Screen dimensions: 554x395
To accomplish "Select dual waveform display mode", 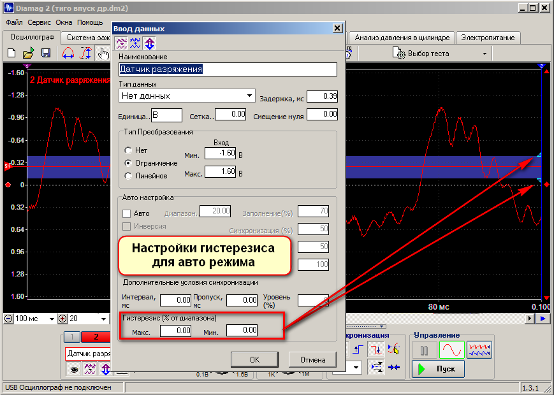I will [479, 350].
